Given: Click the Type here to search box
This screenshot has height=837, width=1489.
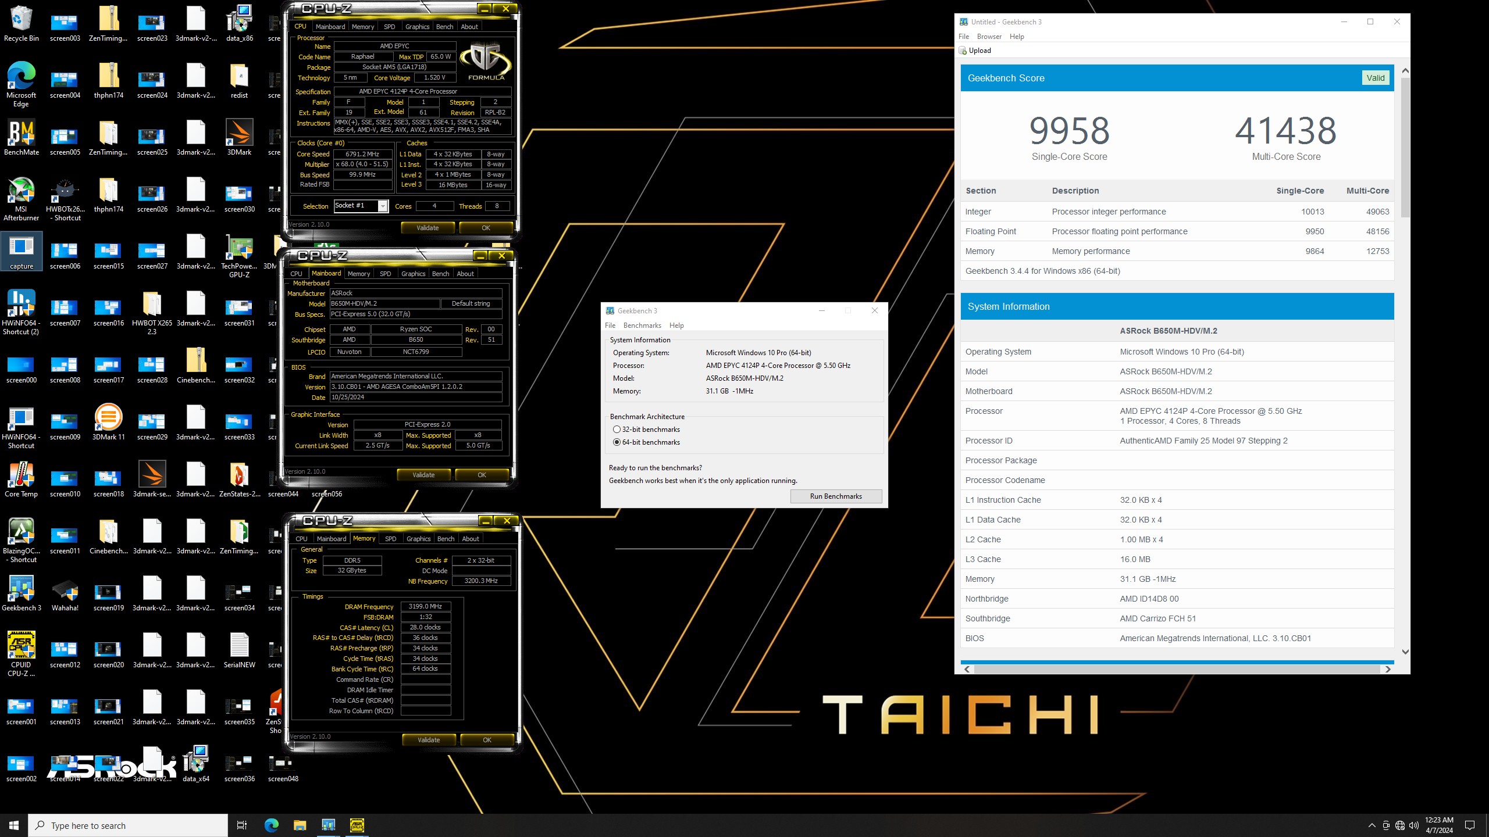Looking at the screenshot, I should coord(128,825).
